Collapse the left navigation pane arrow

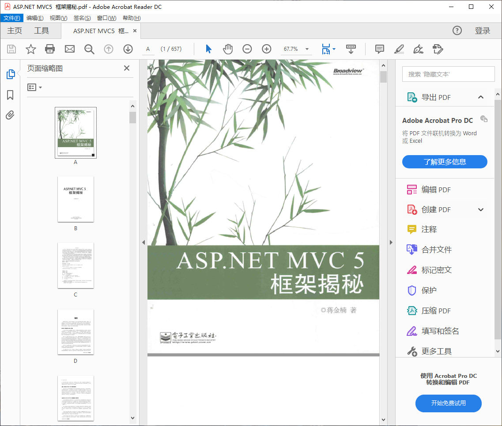143,242
